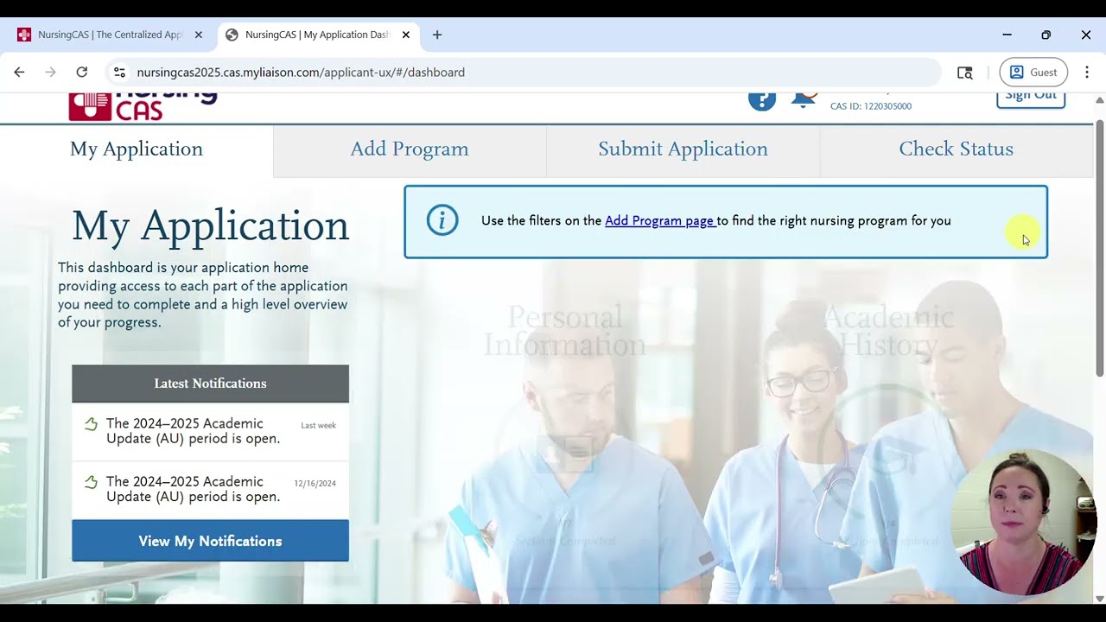This screenshot has height=622, width=1106.
Task: Go back with browser back arrow
Action: click(19, 73)
